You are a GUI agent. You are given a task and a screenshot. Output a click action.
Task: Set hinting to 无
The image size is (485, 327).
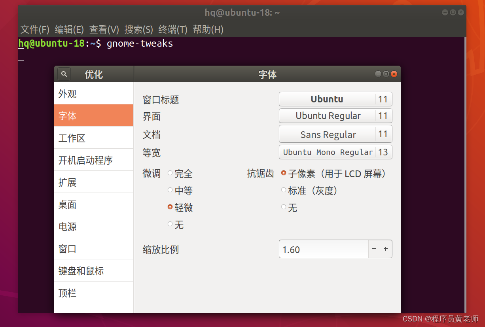pyautogui.click(x=176, y=225)
